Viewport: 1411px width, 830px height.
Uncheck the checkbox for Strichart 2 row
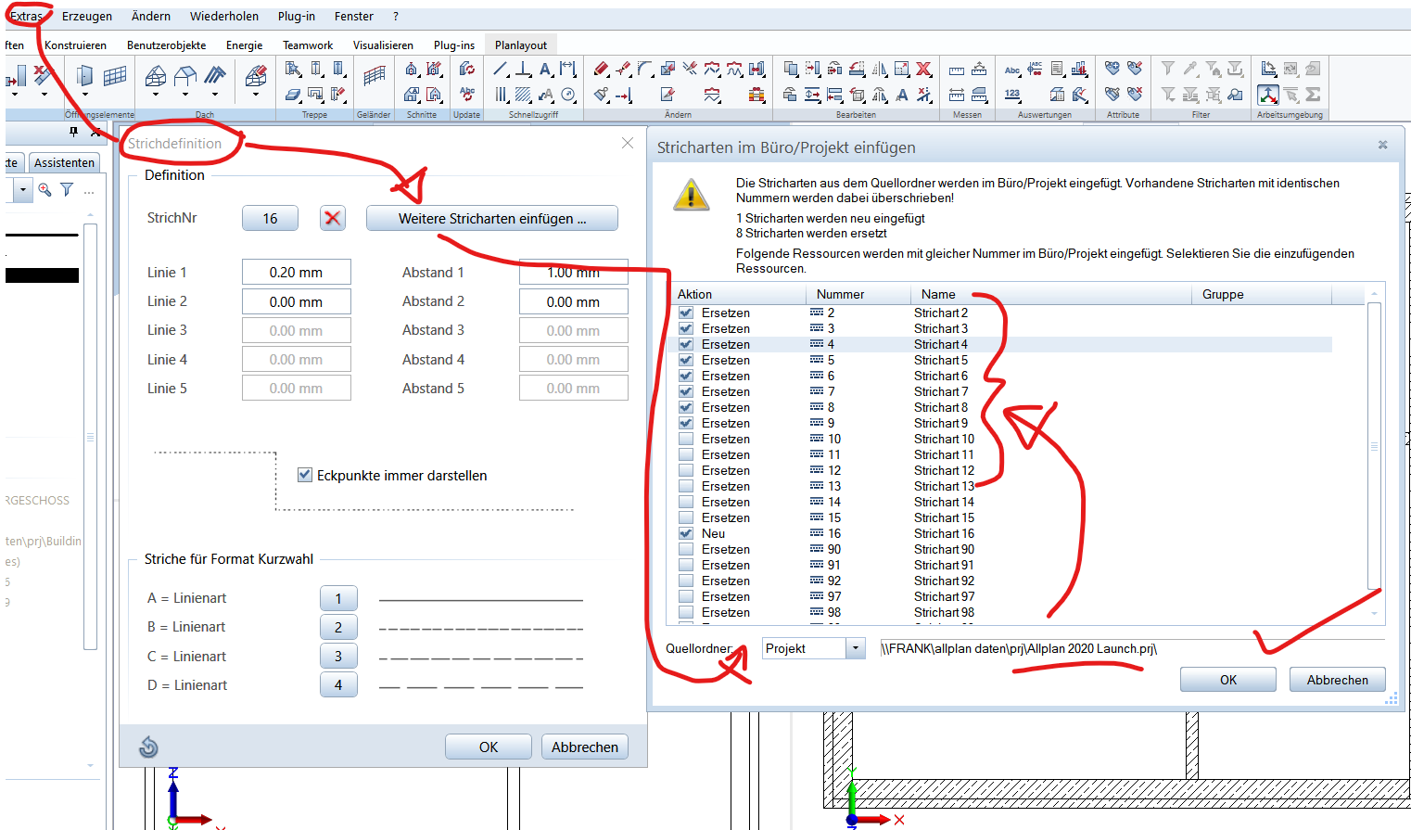tap(686, 313)
